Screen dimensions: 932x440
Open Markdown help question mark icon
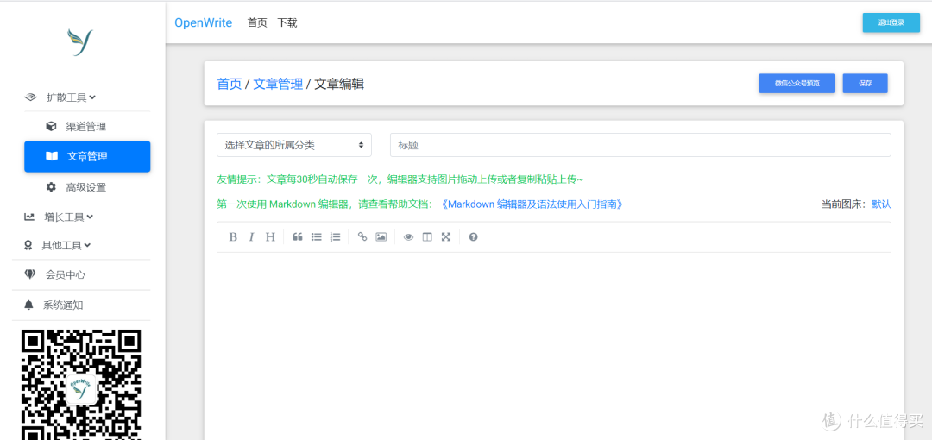[x=473, y=236]
